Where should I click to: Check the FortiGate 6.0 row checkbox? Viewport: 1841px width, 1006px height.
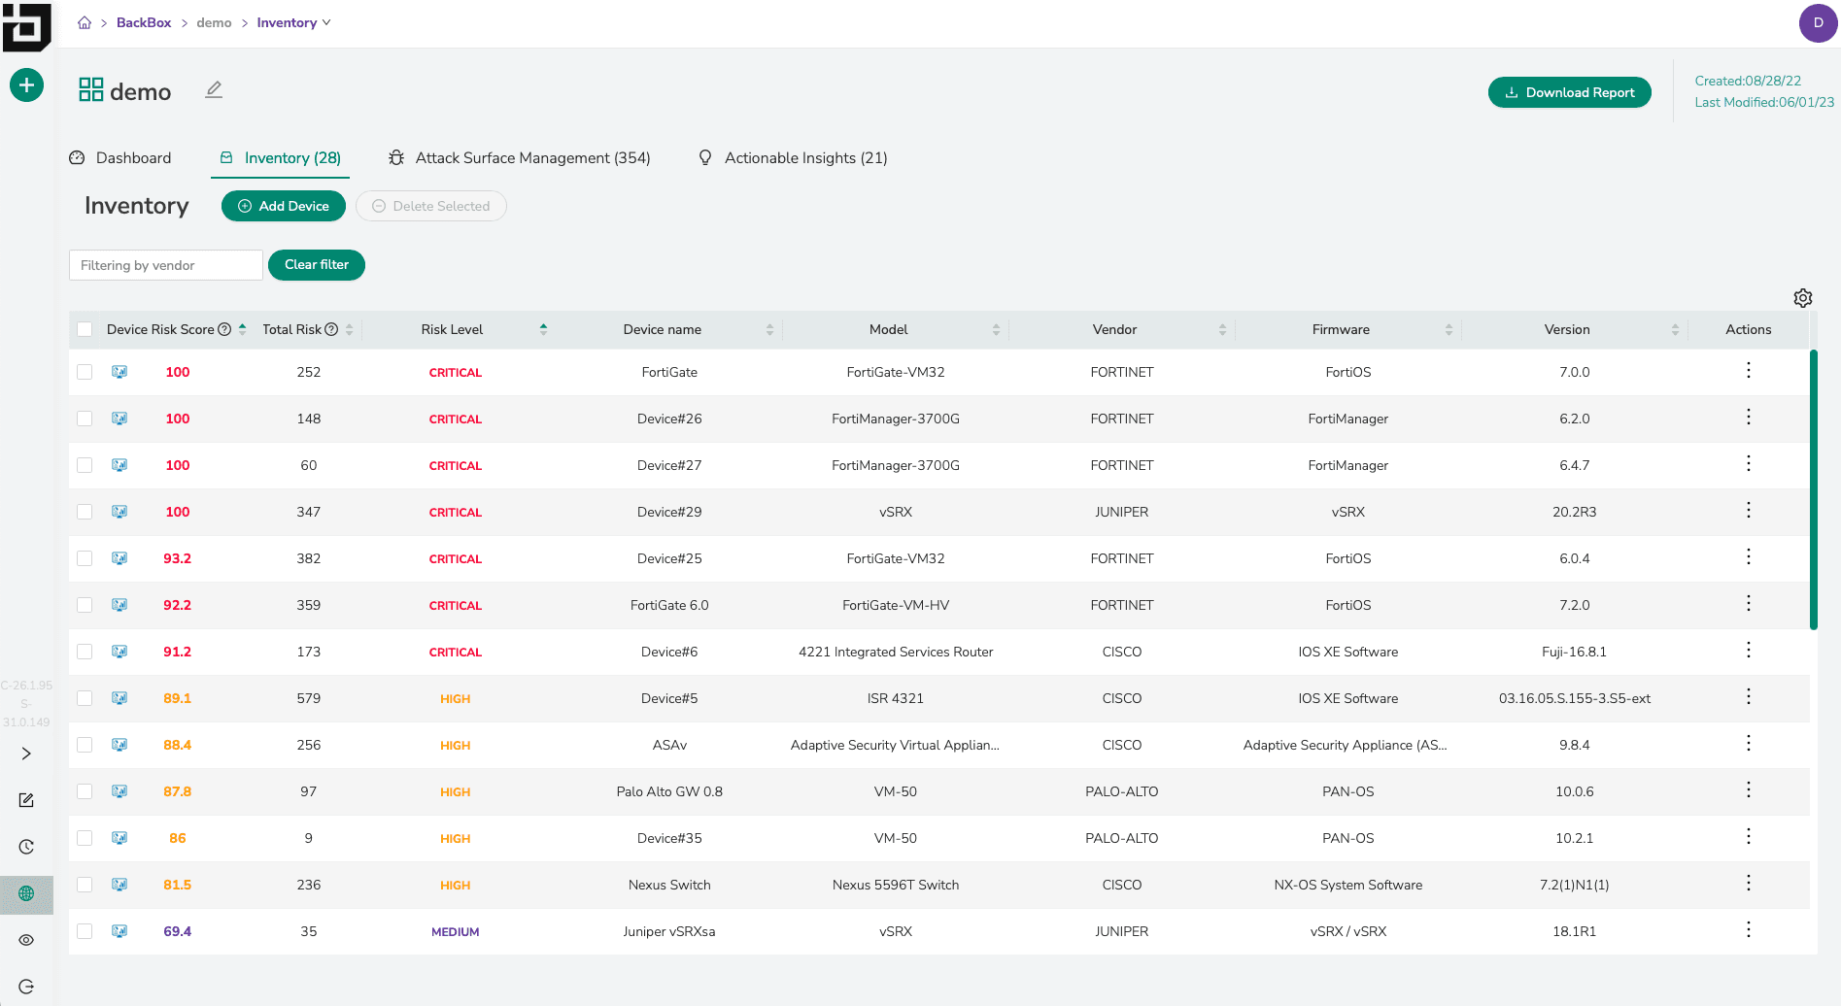pos(85,605)
